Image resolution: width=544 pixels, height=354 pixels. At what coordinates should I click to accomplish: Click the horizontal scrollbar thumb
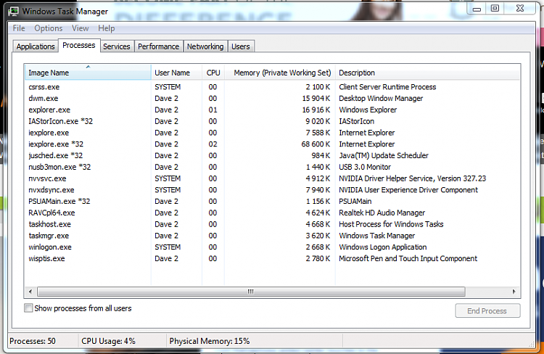coord(251,292)
